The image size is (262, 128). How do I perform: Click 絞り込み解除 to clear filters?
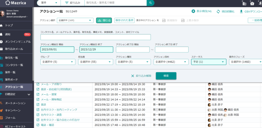tap(141, 76)
